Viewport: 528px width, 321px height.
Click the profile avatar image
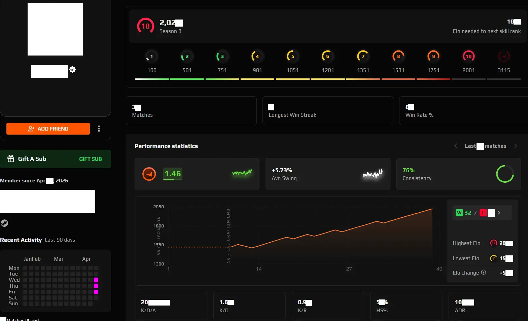point(55,29)
